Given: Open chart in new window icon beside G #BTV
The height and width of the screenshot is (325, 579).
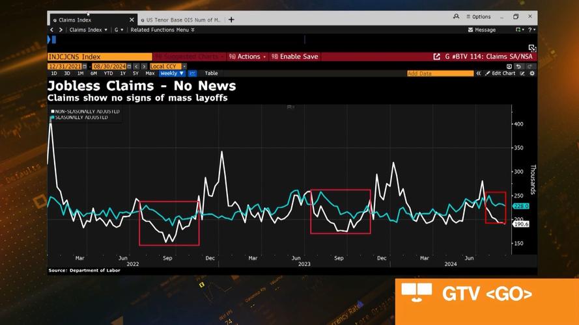Looking at the screenshot, I should (436, 57).
